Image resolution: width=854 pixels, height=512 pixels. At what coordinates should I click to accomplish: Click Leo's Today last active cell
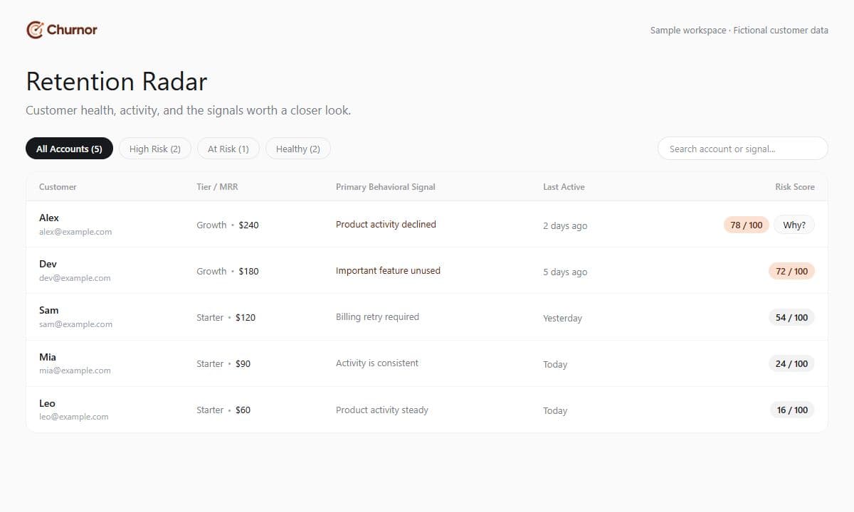[x=555, y=410]
